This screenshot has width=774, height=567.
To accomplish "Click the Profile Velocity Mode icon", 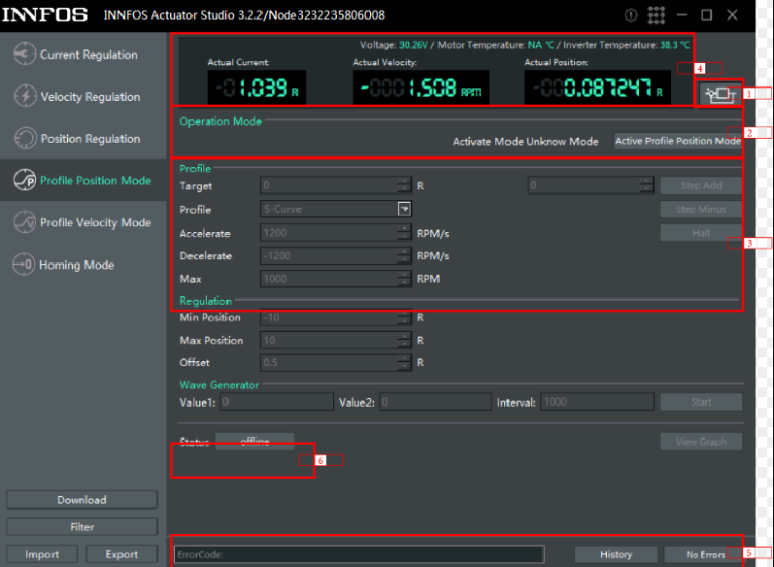I will tap(24, 222).
